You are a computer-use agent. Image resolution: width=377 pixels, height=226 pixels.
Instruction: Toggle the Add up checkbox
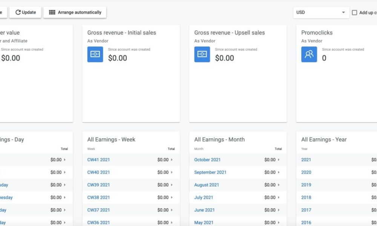click(354, 12)
